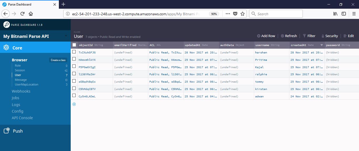Reload the page with refresh icon
The image size is (359, 151).
(x=22, y=14)
